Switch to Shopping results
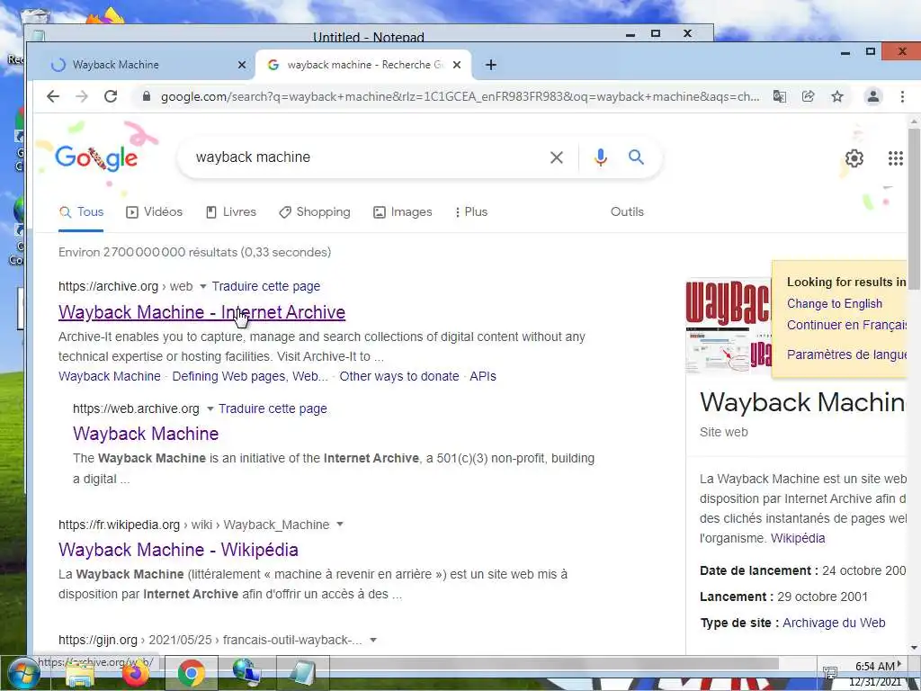 [x=314, y=212]
